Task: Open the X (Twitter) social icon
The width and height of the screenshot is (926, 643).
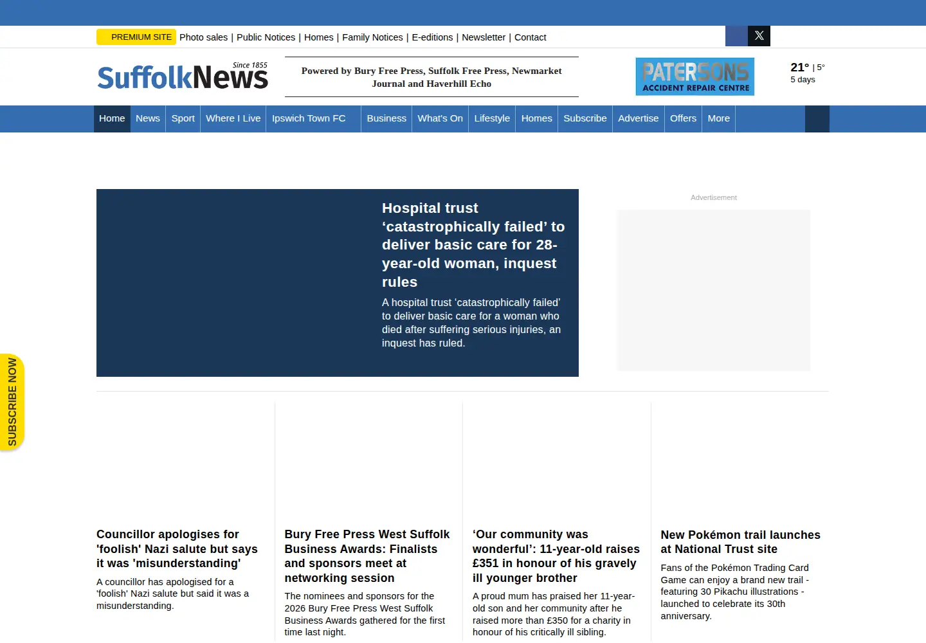Action: click(x=759, y=36)
